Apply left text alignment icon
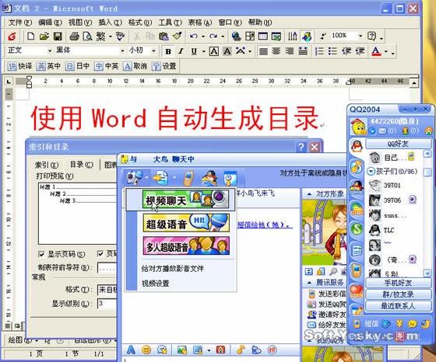436x362 pixels. (263, 51)
